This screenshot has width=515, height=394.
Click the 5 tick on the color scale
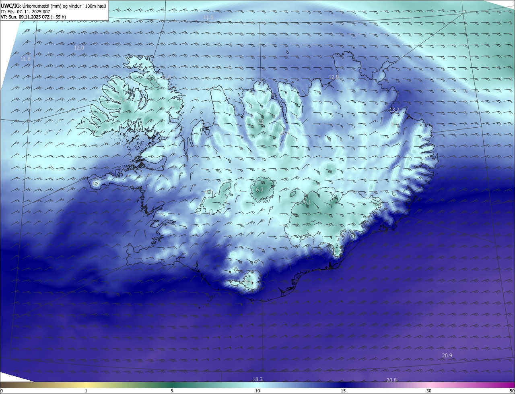172,391
